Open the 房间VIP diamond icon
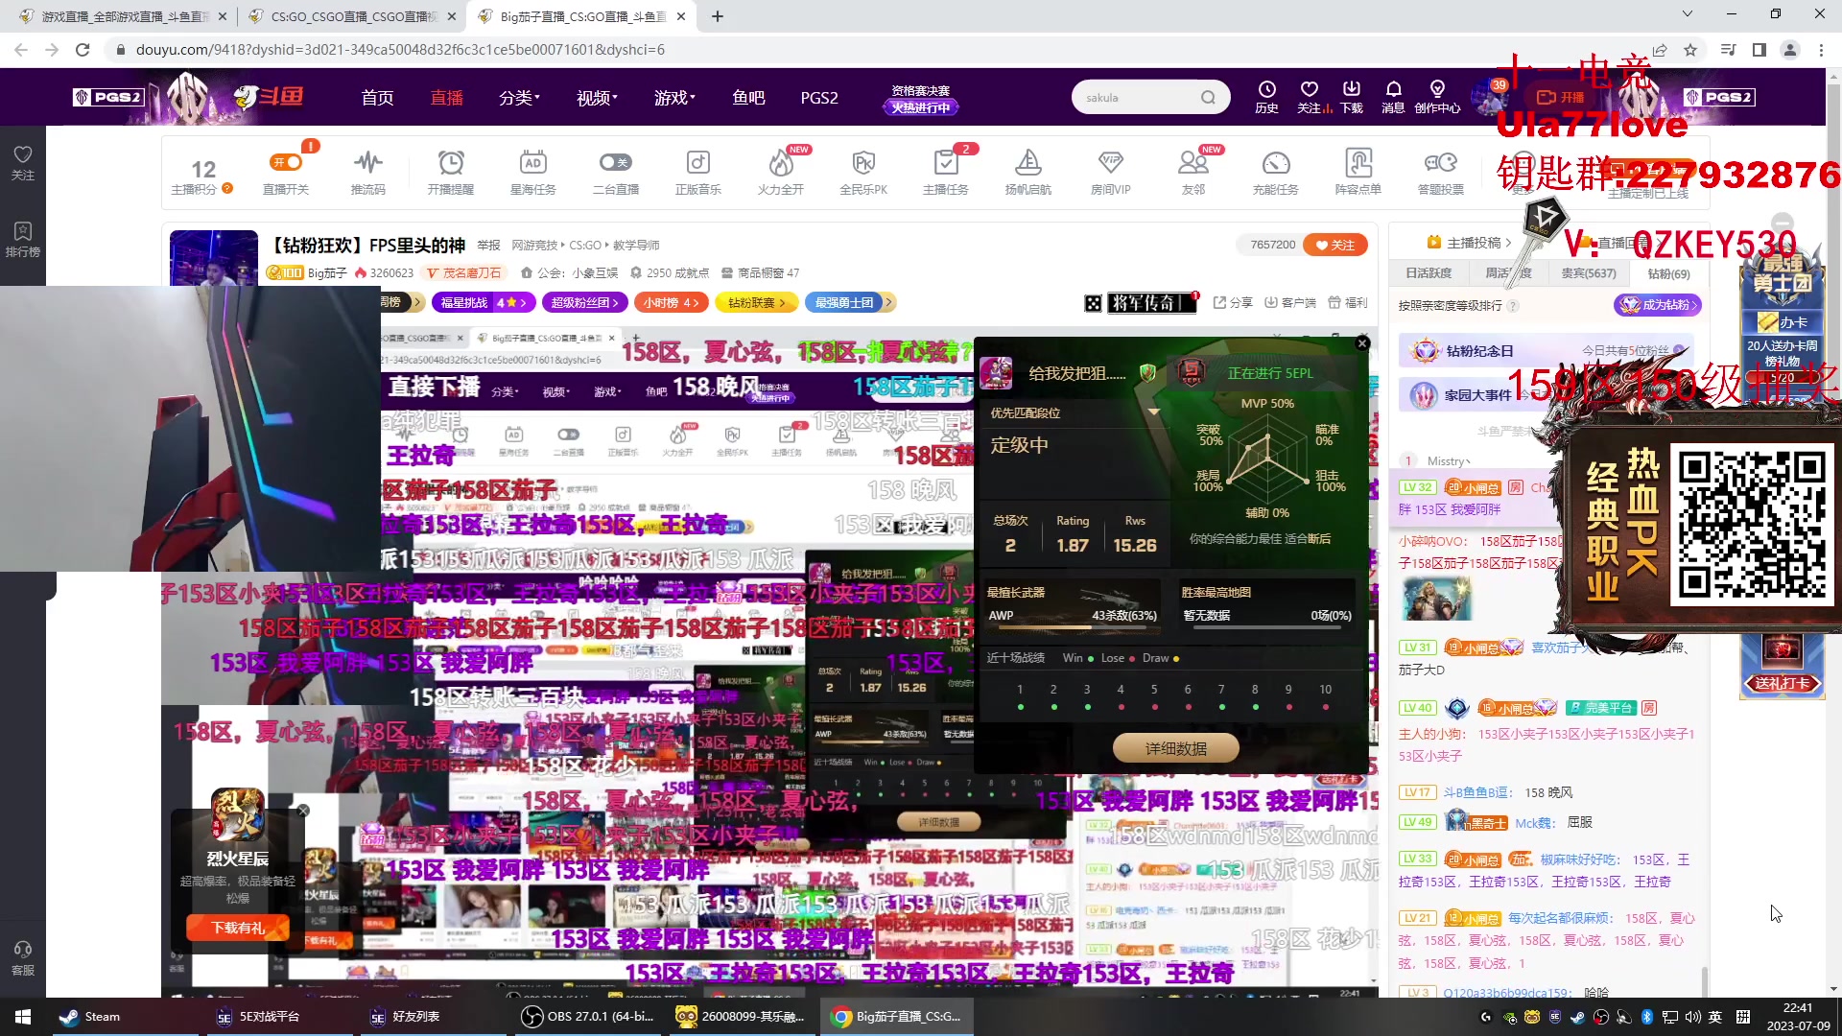This screenshot has height=1036, width=1842. tap(1111, 163)
